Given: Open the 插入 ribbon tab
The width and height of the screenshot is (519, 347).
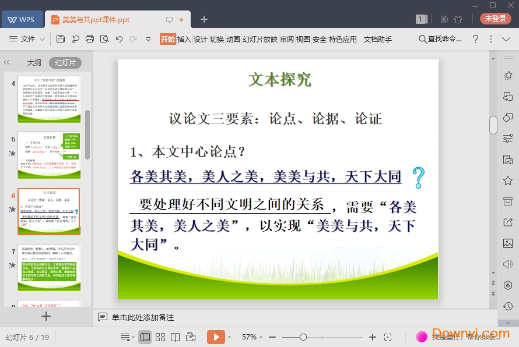Looking at the screenshot, I should (184, 39).
